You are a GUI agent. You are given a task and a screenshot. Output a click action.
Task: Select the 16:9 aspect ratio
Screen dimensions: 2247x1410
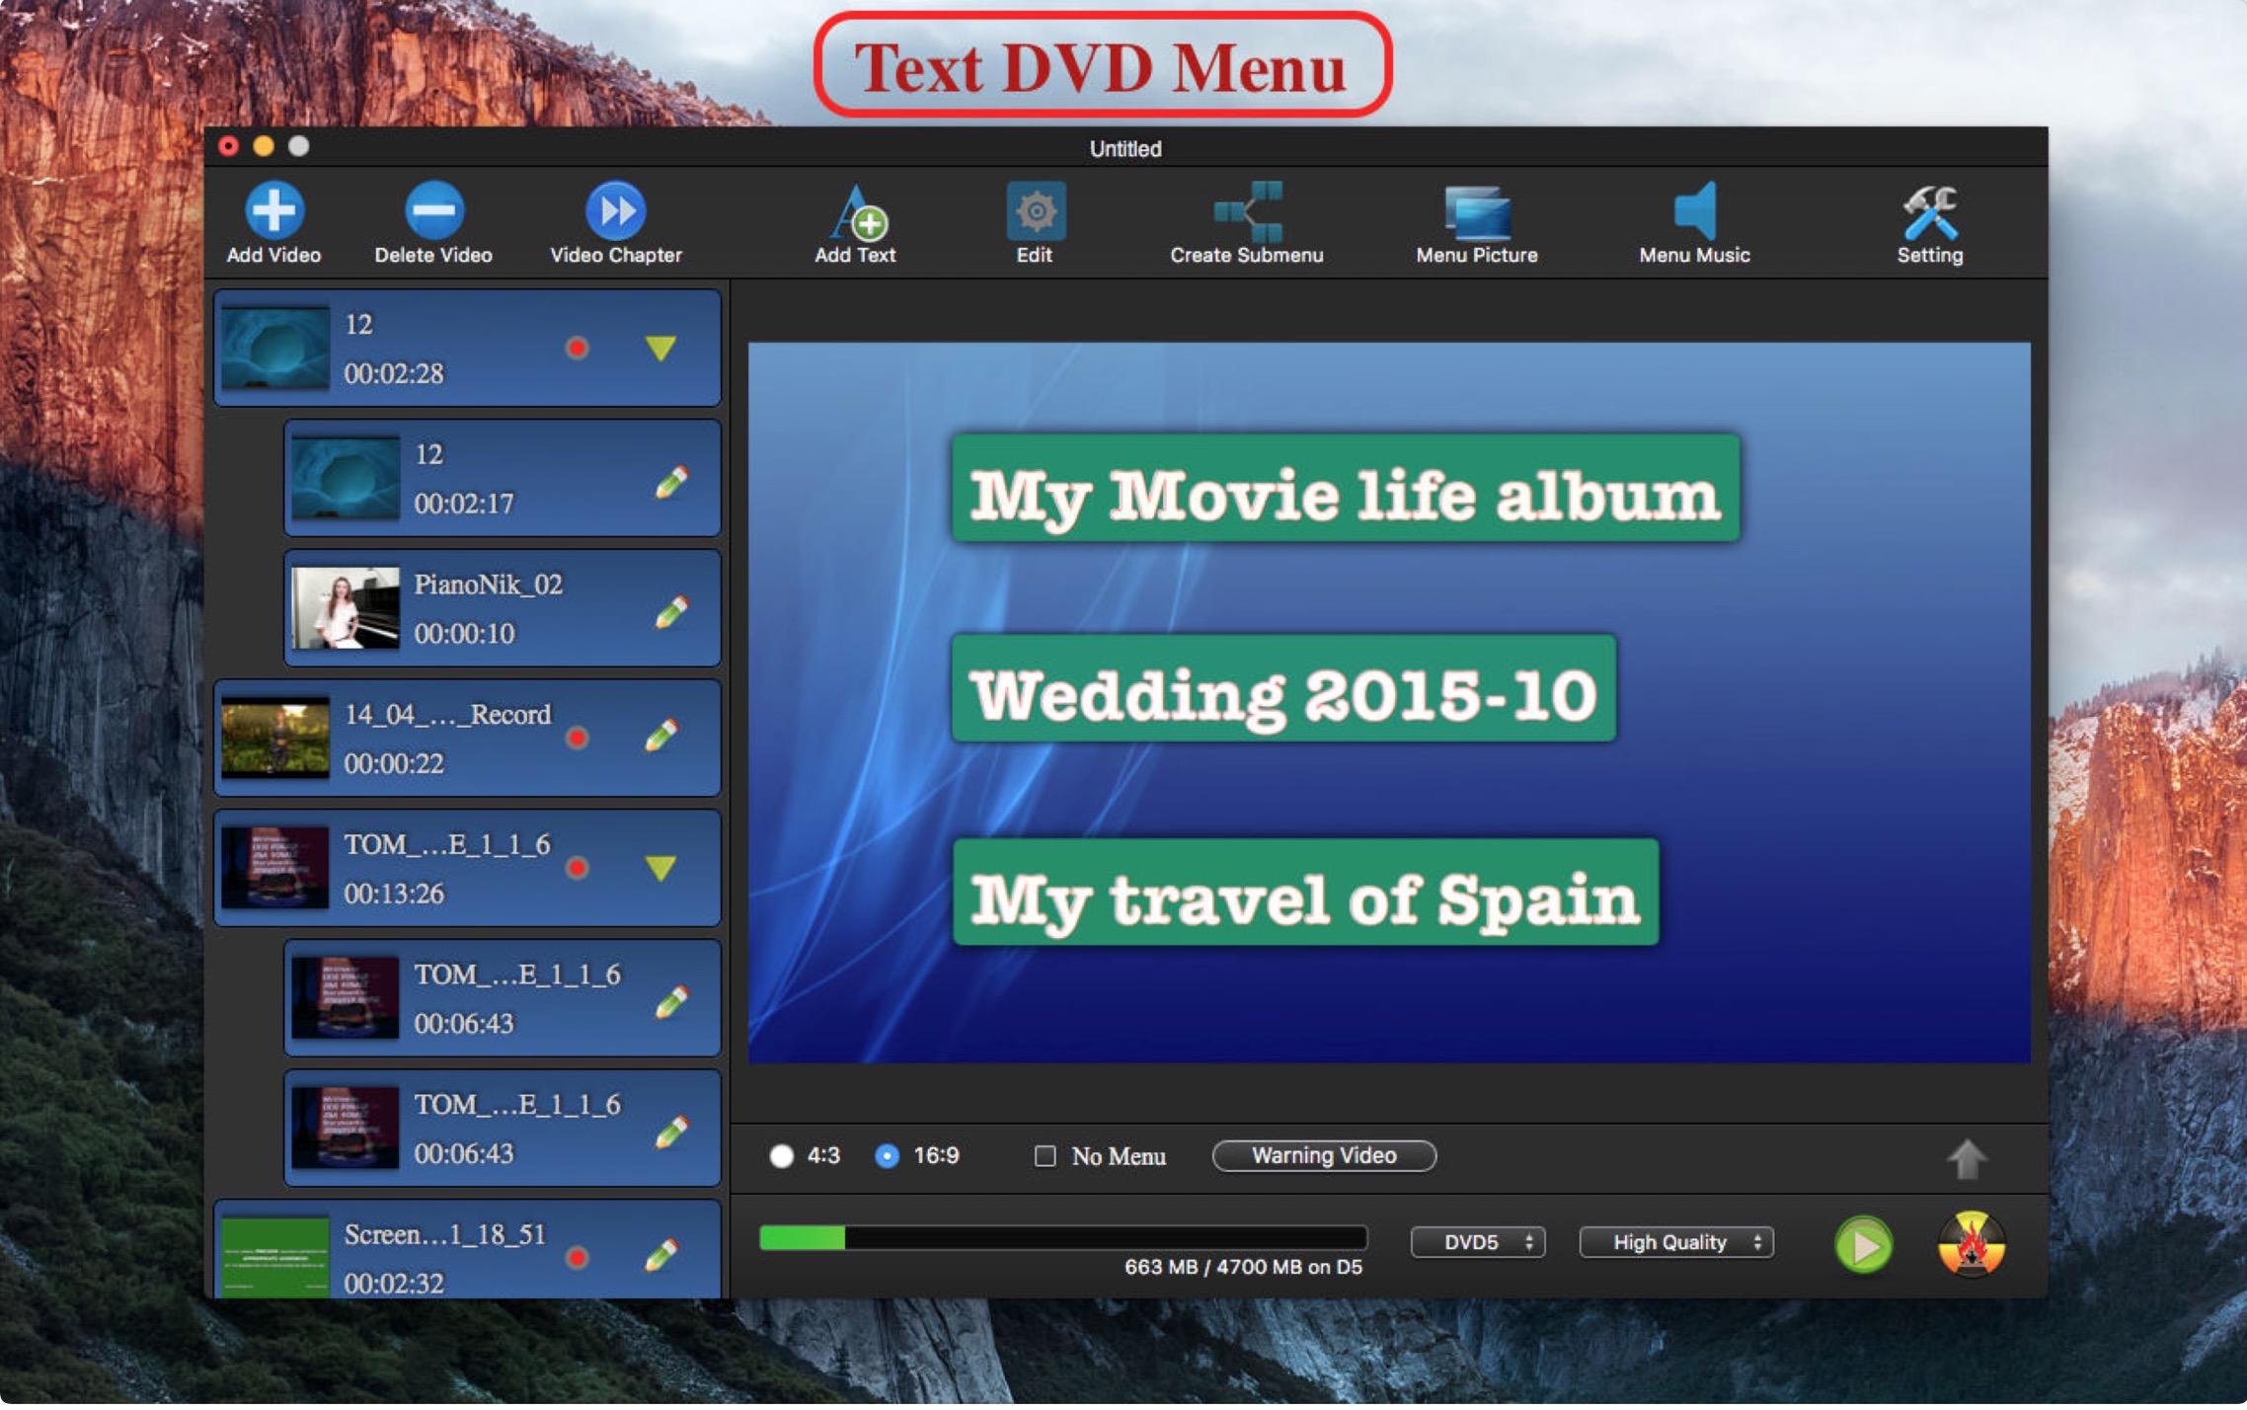point(888,1156)
